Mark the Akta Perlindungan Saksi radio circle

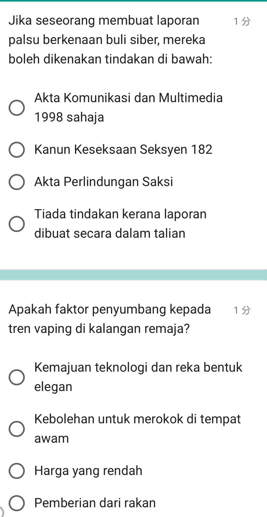click(x=16, y=182)
